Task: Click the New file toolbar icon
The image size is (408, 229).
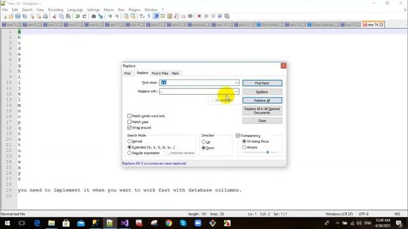Action: pos(4,16)
